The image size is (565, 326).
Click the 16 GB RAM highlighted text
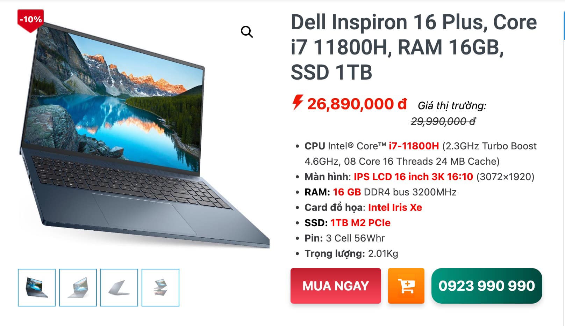point(347,192)
